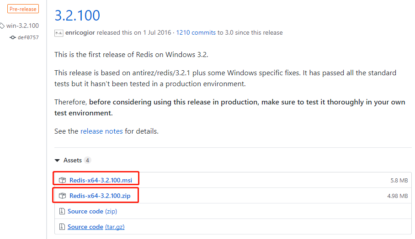Click the tag icon beside win-3.2.100
415x239 pixels.
coord(2,26)
